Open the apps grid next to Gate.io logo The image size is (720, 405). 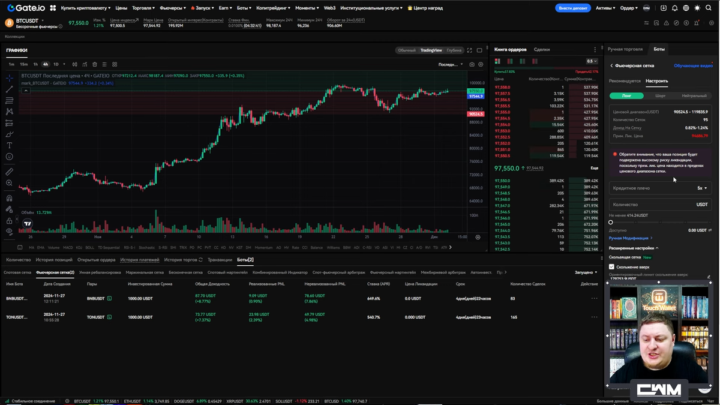coord(53,8)
